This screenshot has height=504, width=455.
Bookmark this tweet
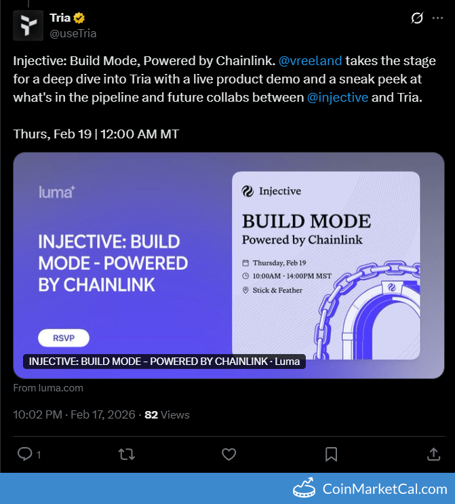(x=331, y=454)
